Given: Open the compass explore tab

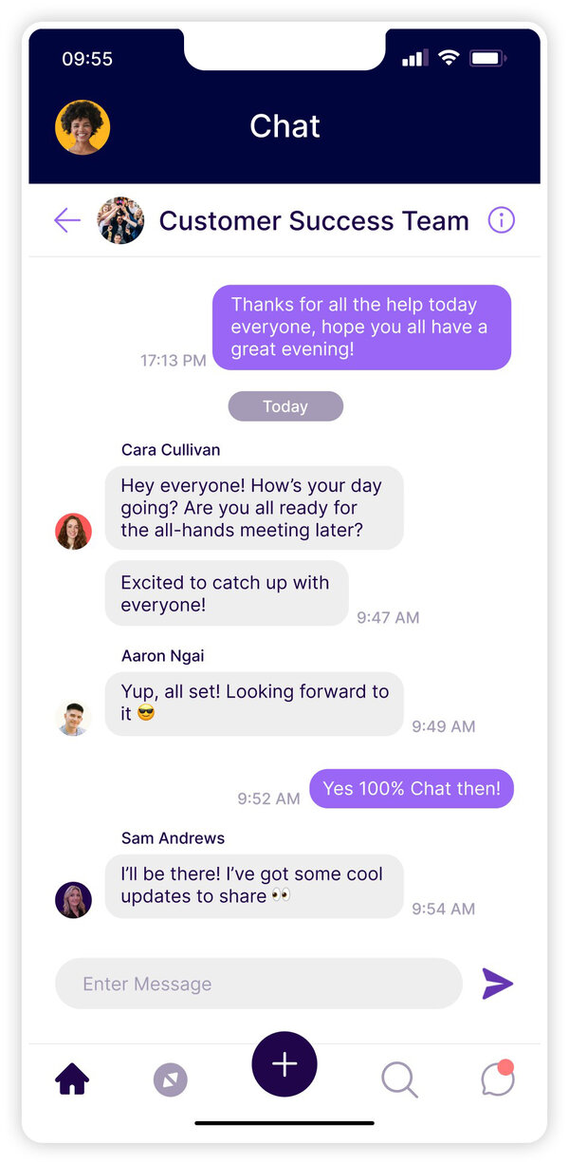Looking at the screenshot, I should [x=171, y=1080].
